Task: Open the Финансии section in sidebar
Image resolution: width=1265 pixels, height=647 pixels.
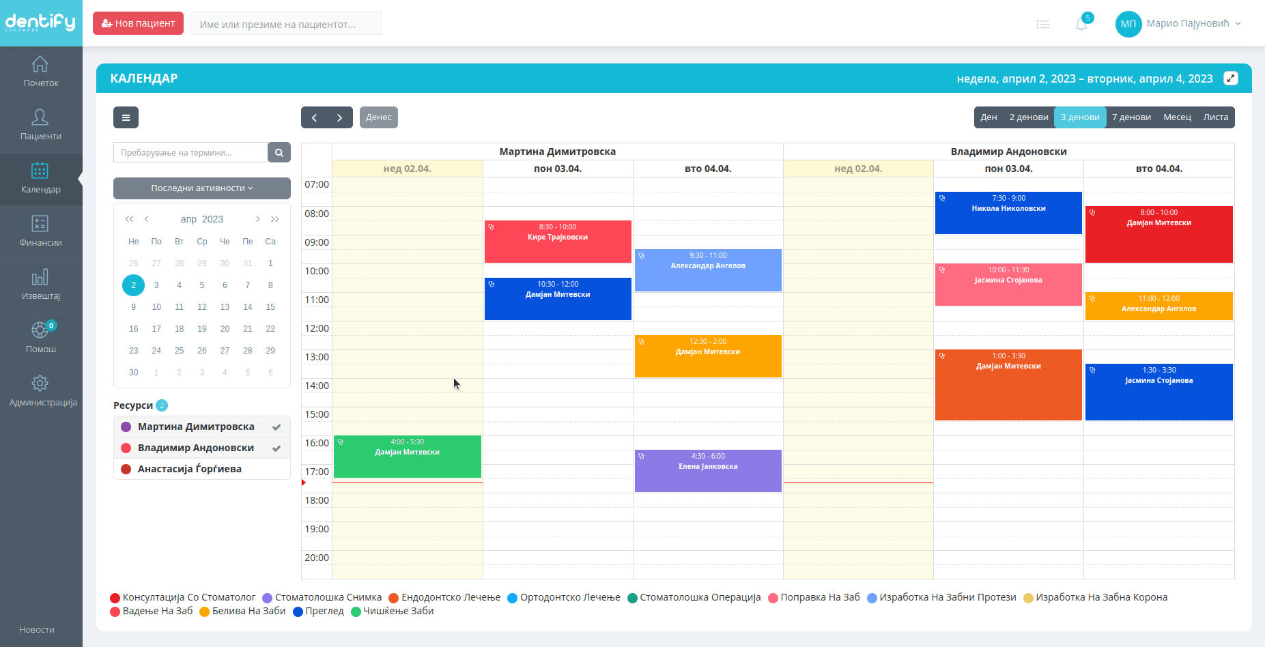Action: pos(41,233)
